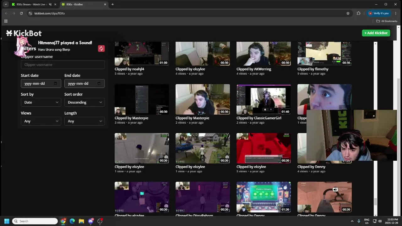Open Chrome from the taskbar
Screen dimensions: 402x226
click(x=63, y=221)
